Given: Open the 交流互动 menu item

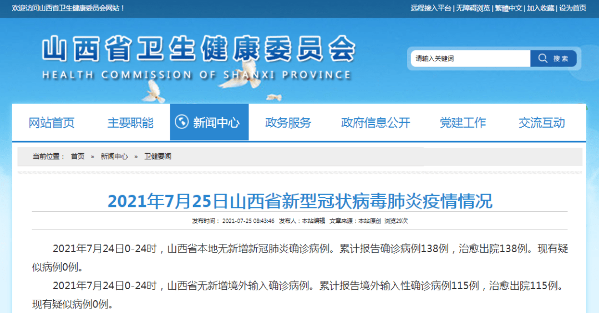Looking at the screenshot, I should pyautogui.click(x=542, y=123).
